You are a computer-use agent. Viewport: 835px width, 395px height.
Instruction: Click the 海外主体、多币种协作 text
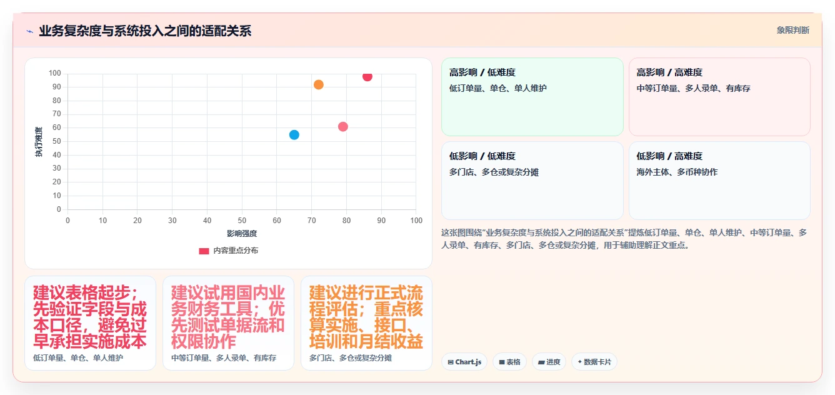click(x=677, y=172)
